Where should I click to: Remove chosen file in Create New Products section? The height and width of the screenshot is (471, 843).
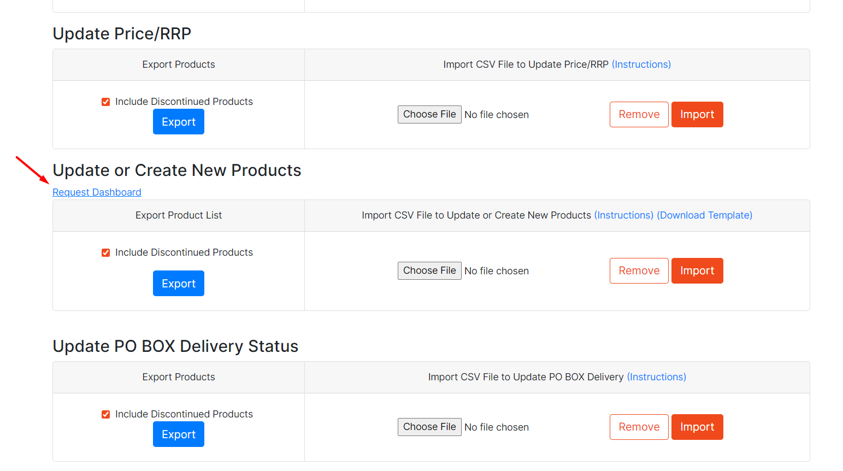(x=639, y=271)
